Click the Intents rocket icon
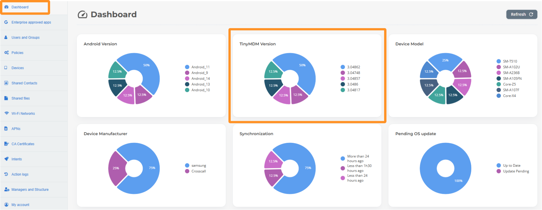542x210 pixels. tap(6, 159)
